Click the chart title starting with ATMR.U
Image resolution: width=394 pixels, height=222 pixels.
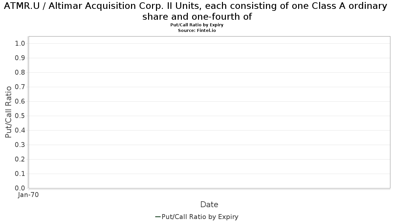(197, 11)
